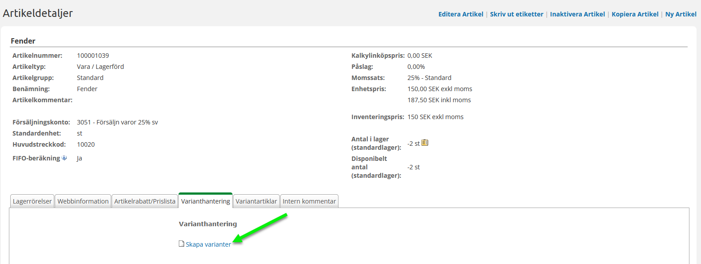Click the Artikeldetaljer page heading
The image size is (701, 264).
pos(38,13)
